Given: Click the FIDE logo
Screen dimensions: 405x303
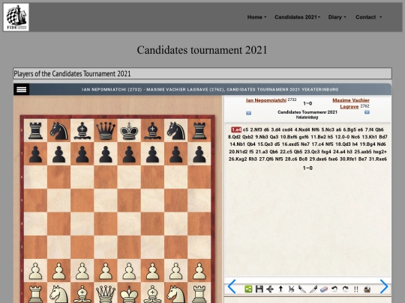Looking at the screenshot, I should pos(16,17).
